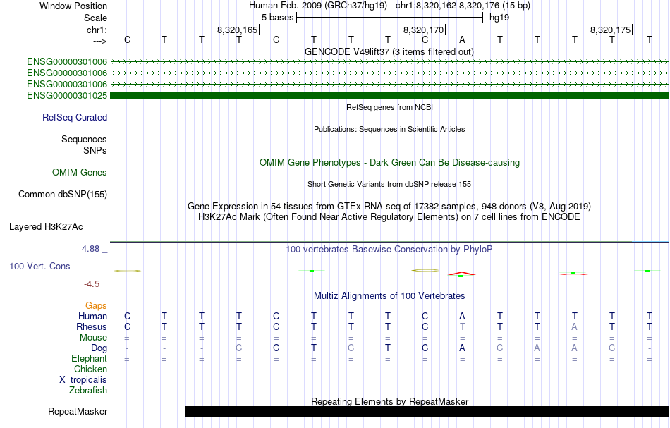The height and width of the screenshot is (428, 670).
Task: Click the "Zebrafish" alignment row label
Action: [88, 390]
